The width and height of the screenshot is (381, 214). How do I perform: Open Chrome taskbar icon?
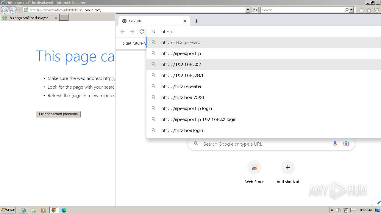54,210
